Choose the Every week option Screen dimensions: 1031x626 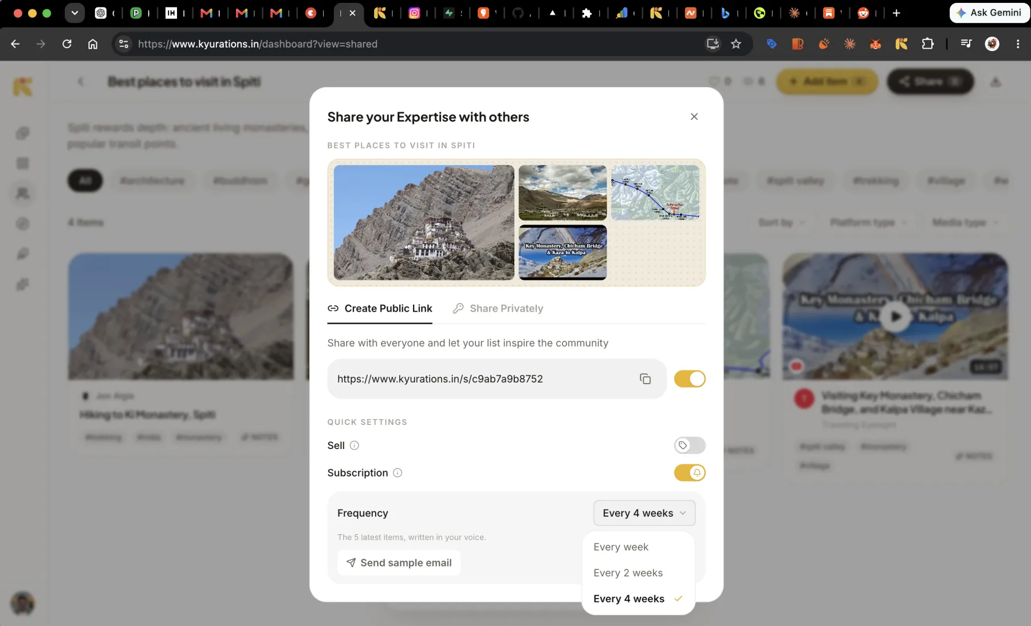[x=638, y=547]
